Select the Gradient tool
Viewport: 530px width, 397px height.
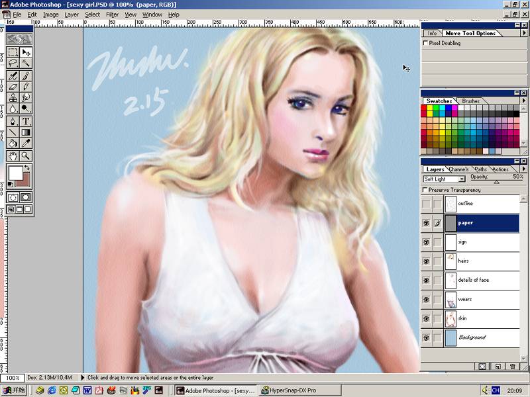click(26, 132)
